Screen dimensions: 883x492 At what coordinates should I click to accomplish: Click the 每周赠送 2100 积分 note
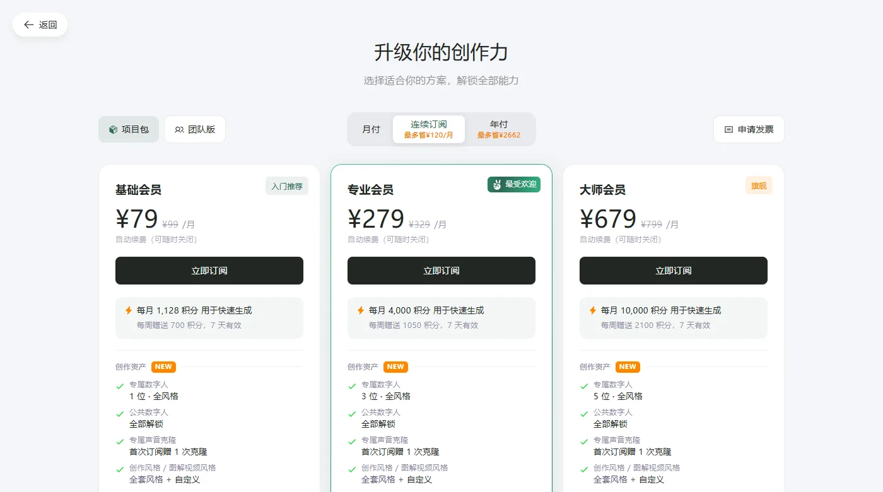click(x=656, y=325)
